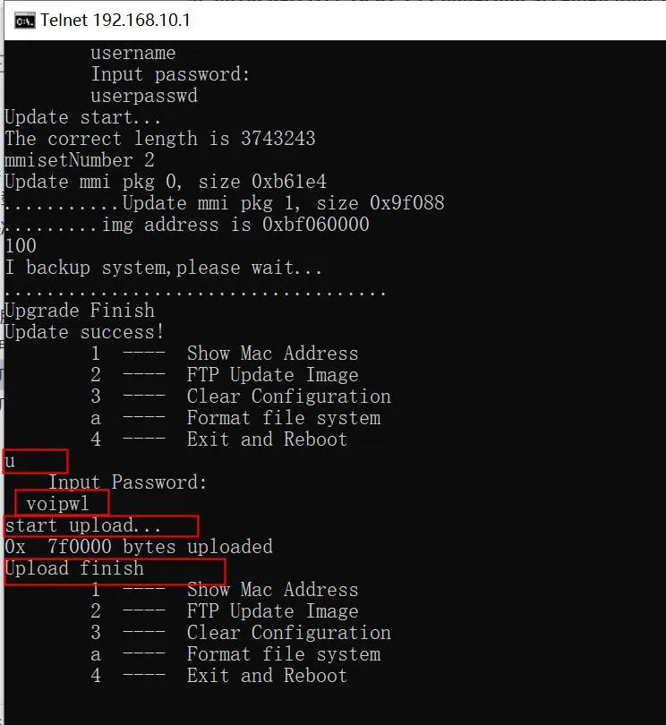The height and width of the screenshot is (725, 666).
Task: Click the bytes uploaded progress line
Action: point(138,547)
